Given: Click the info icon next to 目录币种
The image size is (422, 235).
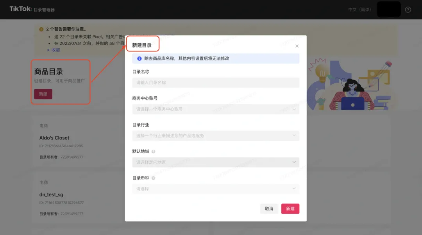Looking at the screenshot, I should [x=154, y=178].
